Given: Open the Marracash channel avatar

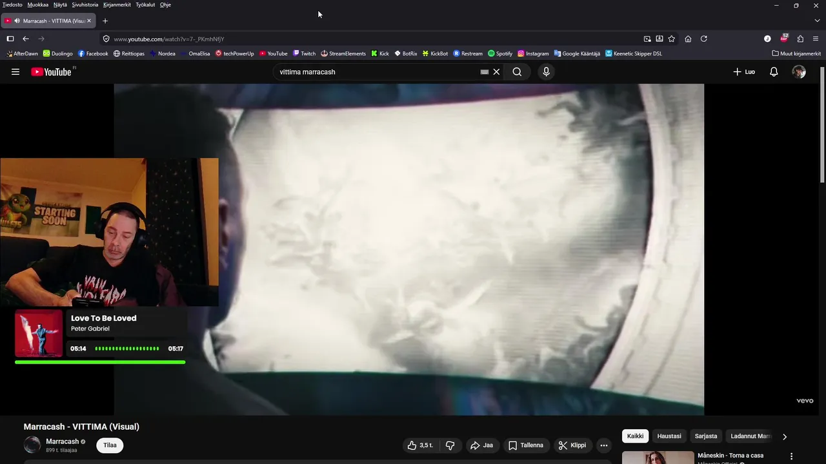Looking at the screenshot, I should (32, 445).
